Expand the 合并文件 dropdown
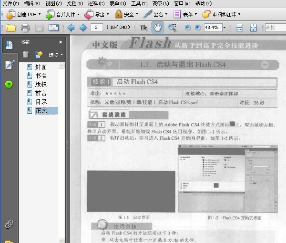 coord(78,14)
